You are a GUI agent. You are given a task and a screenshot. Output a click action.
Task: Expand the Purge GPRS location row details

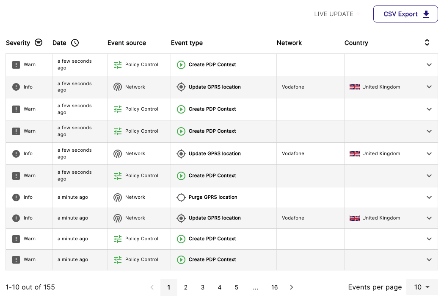[429, 198]
